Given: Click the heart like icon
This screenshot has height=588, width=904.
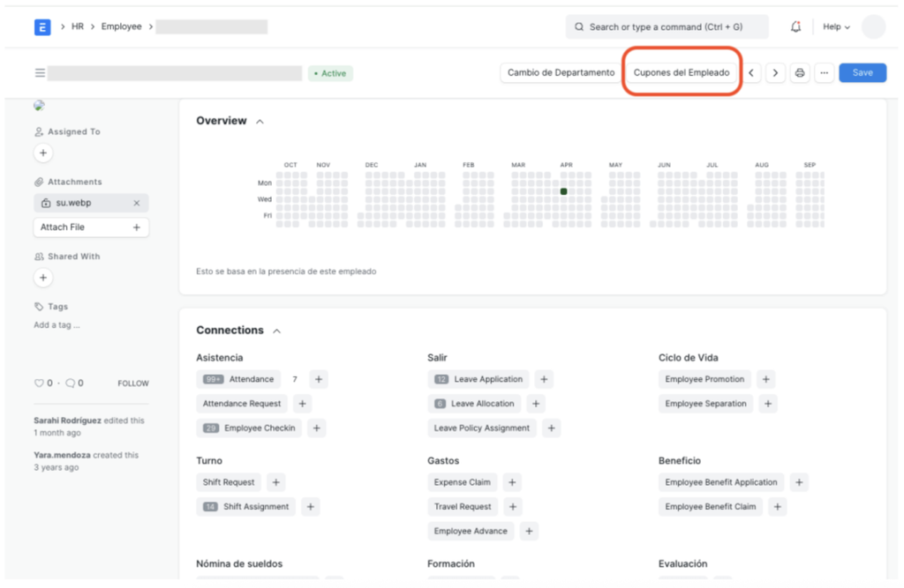Looking at the screenshot, I should tap(38, 383).
